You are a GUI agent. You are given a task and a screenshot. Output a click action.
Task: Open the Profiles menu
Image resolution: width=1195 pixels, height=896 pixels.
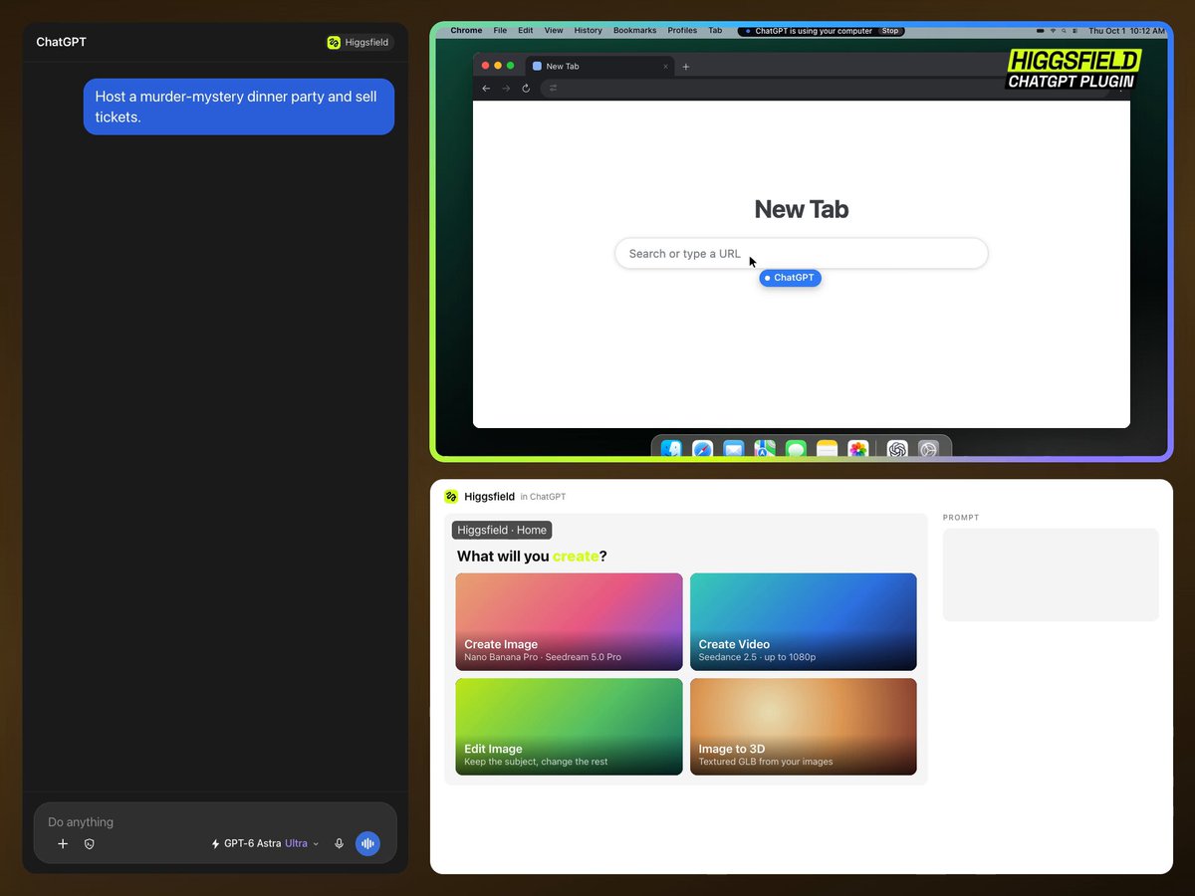click(x=682, y=31)
